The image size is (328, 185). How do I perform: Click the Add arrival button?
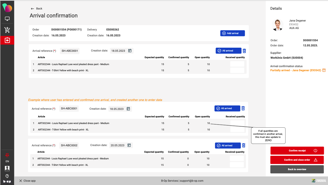click(x=232, y=33)
